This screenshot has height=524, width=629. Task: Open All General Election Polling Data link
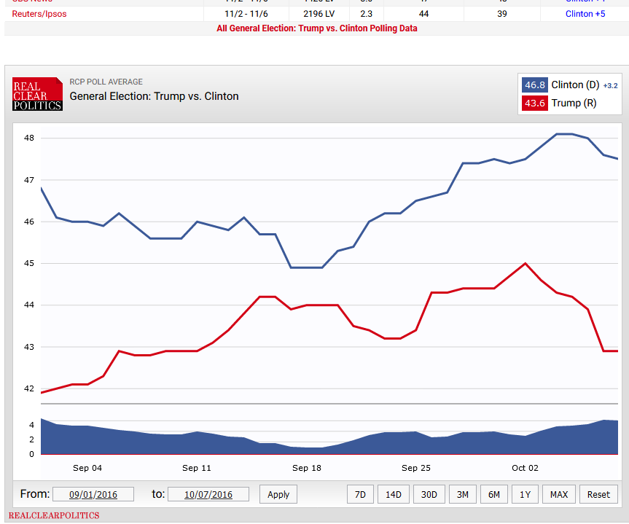click(316, 28)
